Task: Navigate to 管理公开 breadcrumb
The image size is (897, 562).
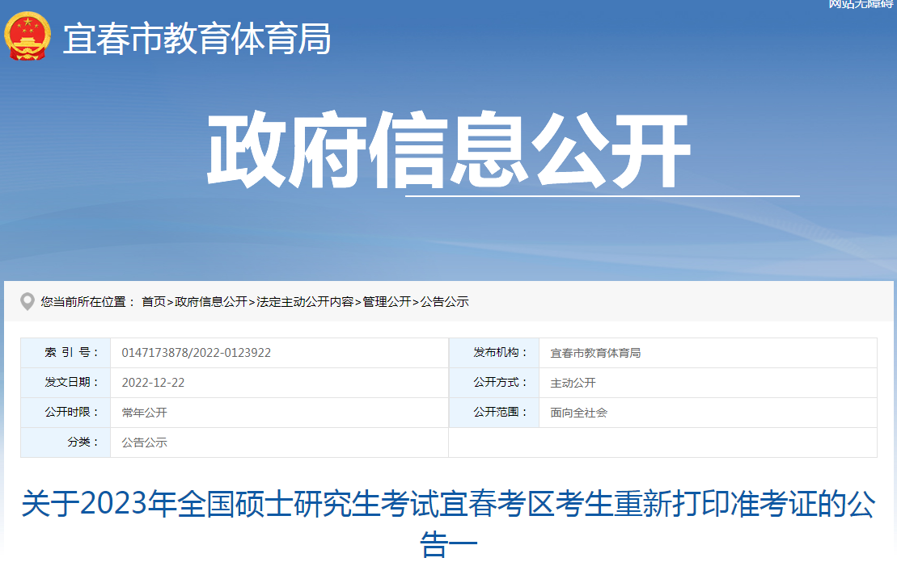Action: tap(387, 301)
